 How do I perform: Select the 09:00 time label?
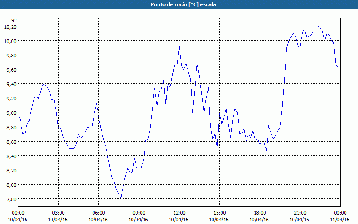[139, 213]
